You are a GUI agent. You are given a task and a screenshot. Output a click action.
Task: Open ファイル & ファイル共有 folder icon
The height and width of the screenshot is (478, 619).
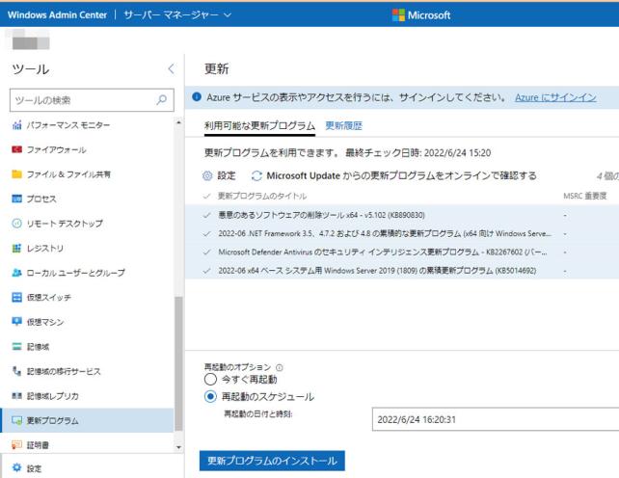click(16, 174)
